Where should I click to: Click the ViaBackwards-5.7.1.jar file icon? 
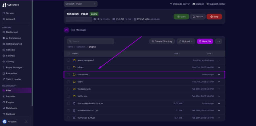(x=74, y=111)
